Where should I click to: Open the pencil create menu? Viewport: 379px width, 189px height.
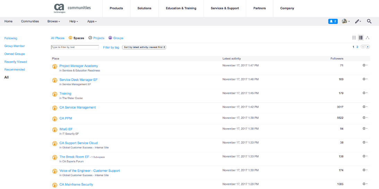358,21
